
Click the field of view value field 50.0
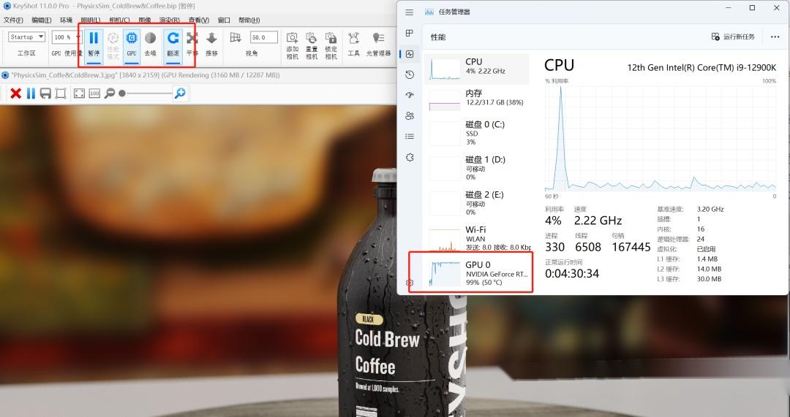264,37
